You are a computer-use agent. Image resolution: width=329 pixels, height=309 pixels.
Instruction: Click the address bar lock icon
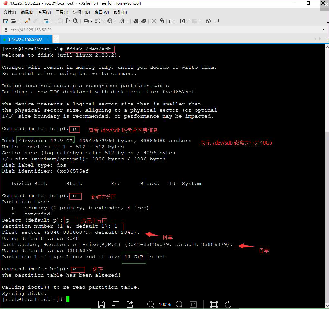coord(6,30)
